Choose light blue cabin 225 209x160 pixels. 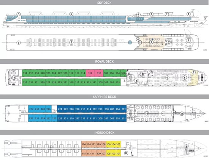54,118
